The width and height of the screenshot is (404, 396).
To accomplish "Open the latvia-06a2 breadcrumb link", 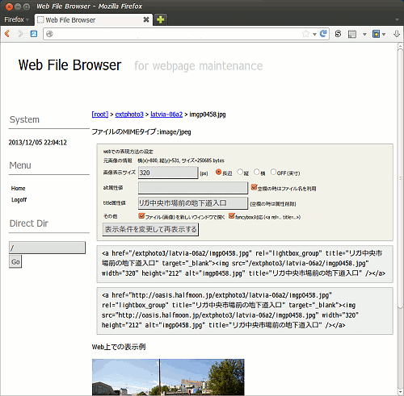I will [x=166, y=115].
